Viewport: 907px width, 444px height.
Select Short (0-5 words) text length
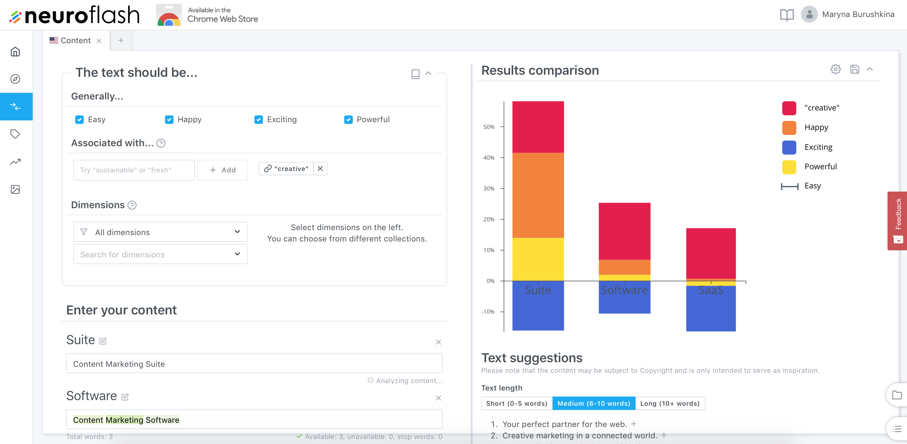tap(517, 403)
